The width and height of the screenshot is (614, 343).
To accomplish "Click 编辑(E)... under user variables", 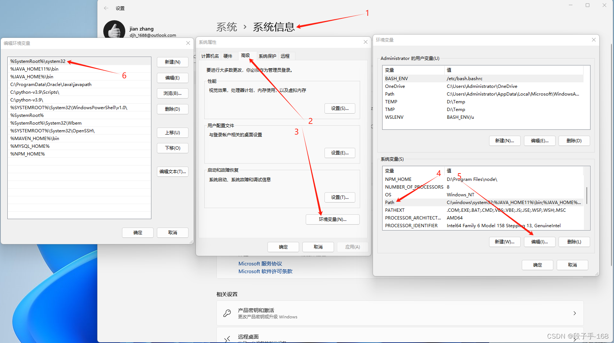I will 539,141.
